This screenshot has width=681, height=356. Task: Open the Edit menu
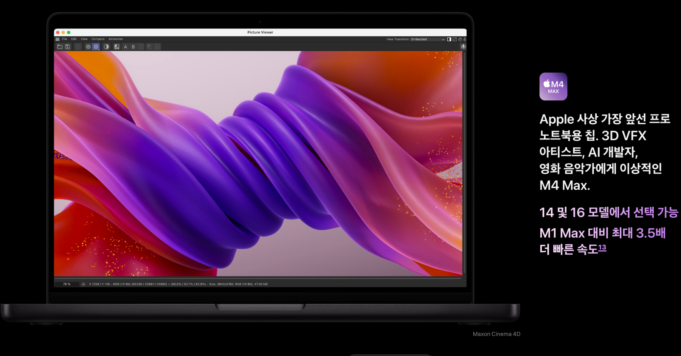pyautogui.click(x=74, y=39)
